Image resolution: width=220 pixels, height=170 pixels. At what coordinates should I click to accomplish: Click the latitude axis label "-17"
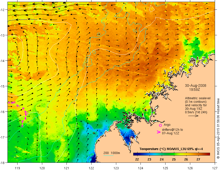coord(2,137)
